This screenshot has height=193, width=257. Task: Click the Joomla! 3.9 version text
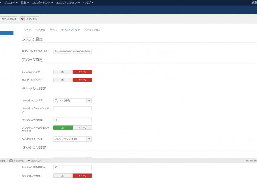(251, 161)
